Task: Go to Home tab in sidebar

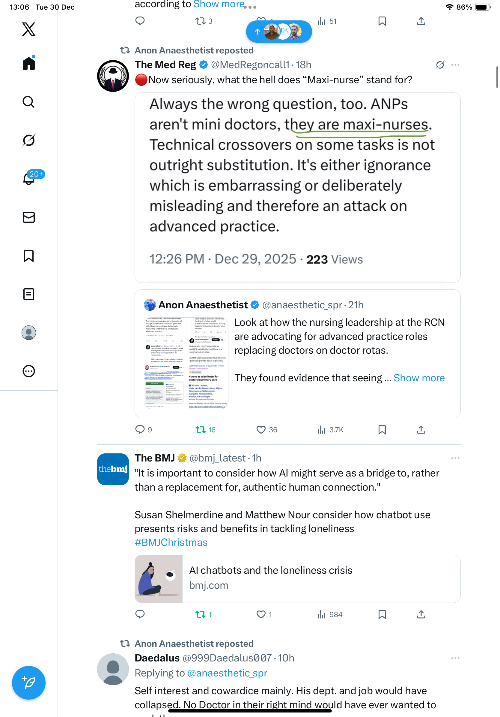Action: coord(29,63)
